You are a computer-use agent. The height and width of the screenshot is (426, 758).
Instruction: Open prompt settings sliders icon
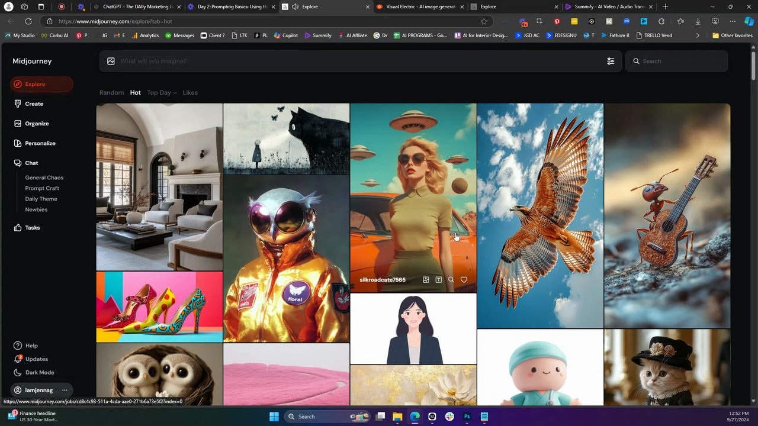[611, 61]
